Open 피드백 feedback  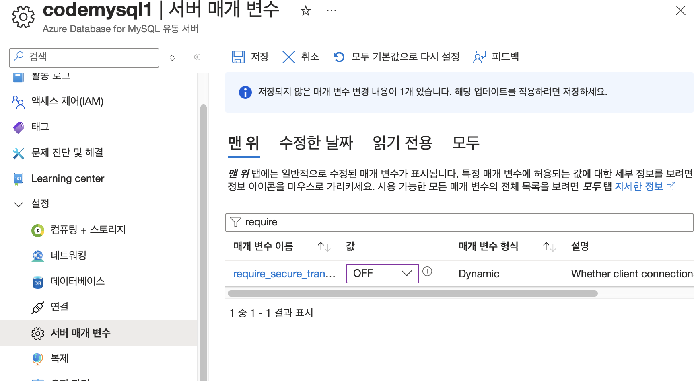point(496,57)
